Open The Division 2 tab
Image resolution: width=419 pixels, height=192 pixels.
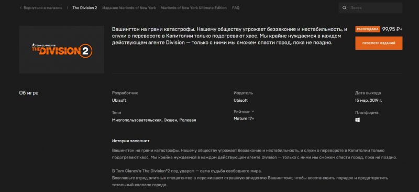pos(85,8)
